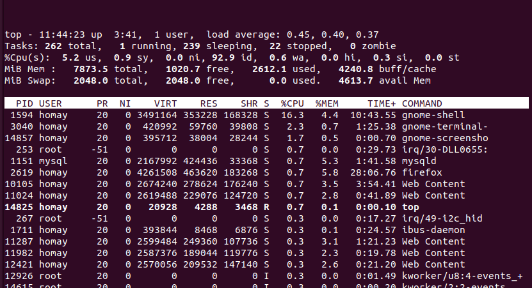Select the PID column header

[x=24, y=103]
